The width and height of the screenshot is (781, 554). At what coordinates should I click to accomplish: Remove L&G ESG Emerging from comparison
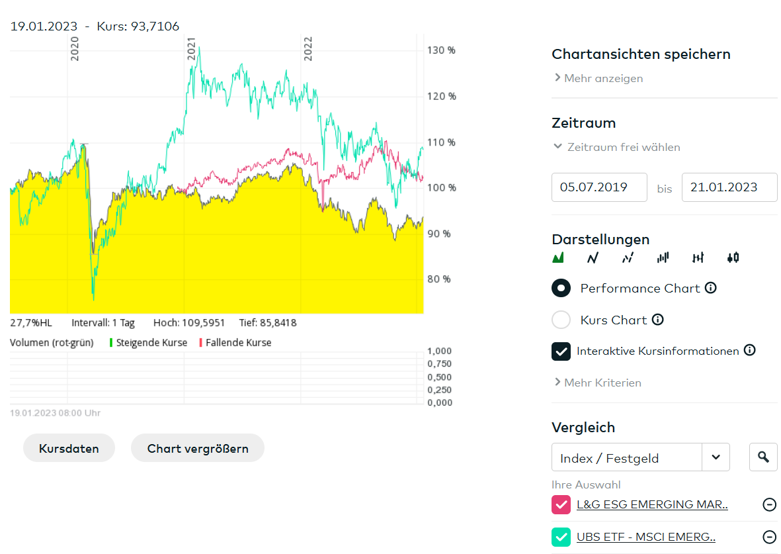pyautogui.click(x=769, y=505)
